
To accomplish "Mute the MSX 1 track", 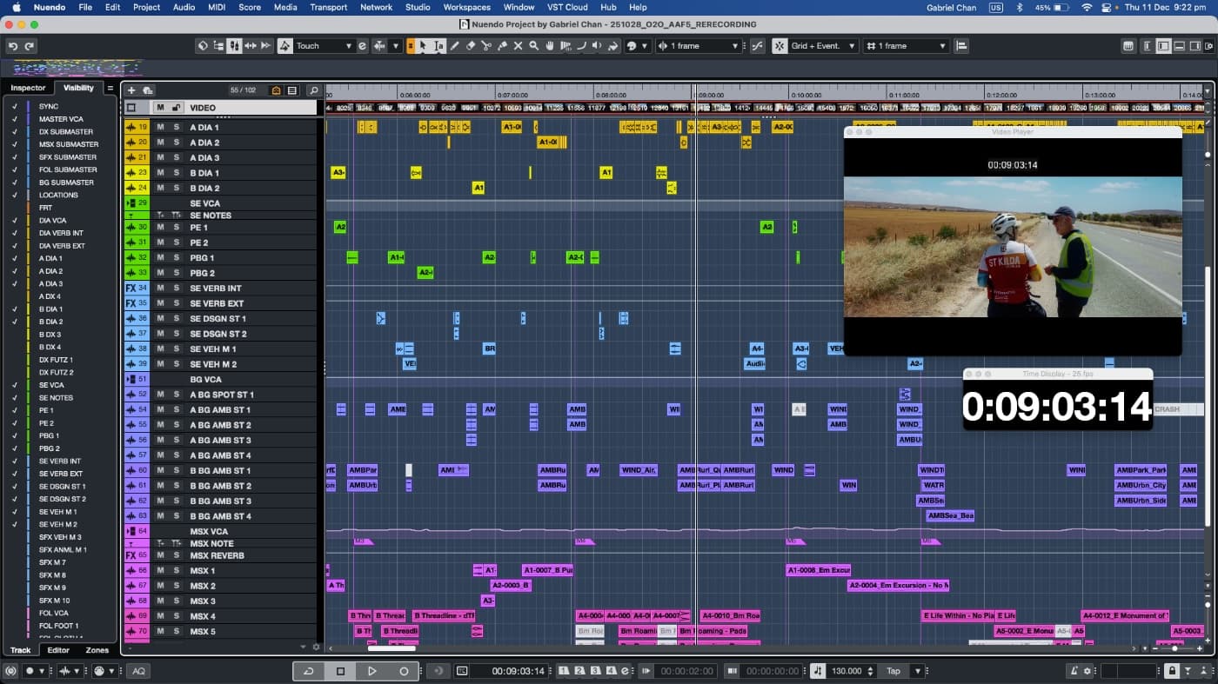I will [160, 571].
